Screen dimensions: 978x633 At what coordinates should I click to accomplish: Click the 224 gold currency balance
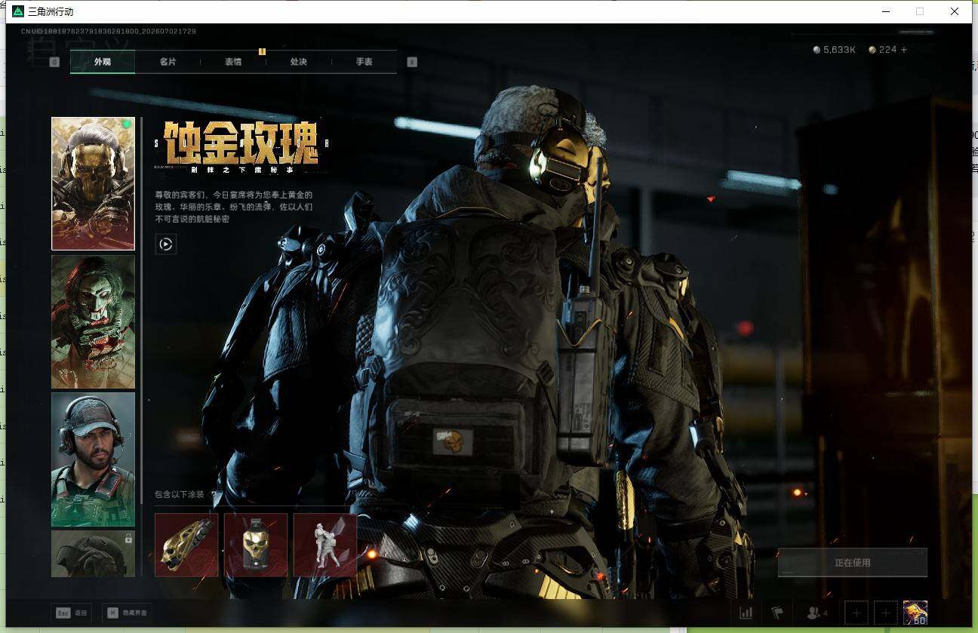(883, 50)
